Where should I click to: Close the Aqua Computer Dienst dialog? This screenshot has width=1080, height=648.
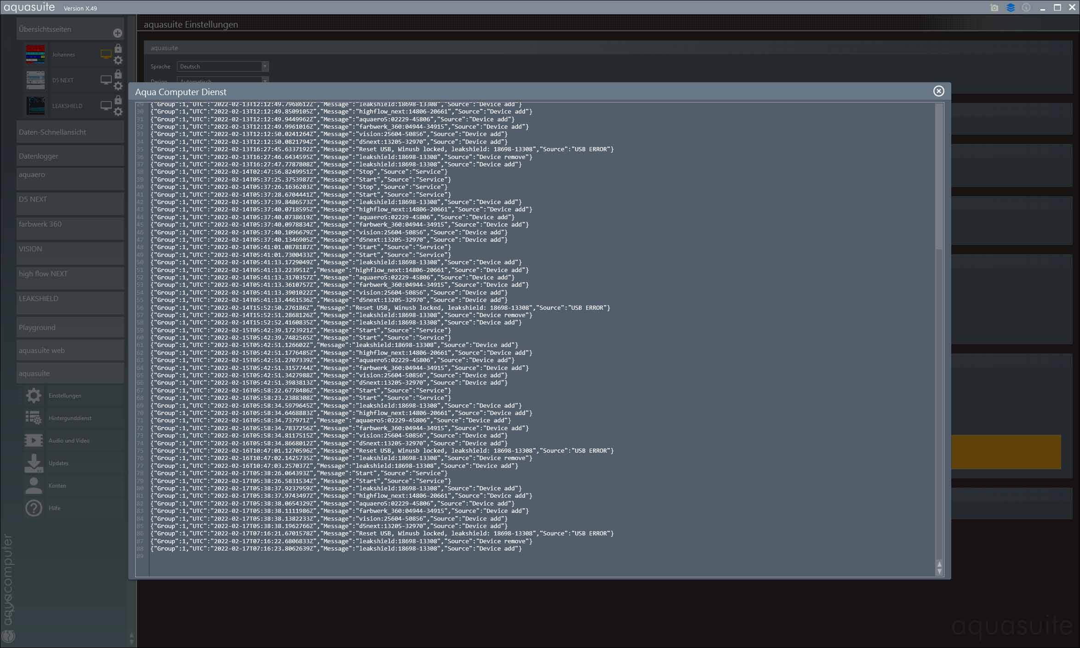(x=938, y=91)
